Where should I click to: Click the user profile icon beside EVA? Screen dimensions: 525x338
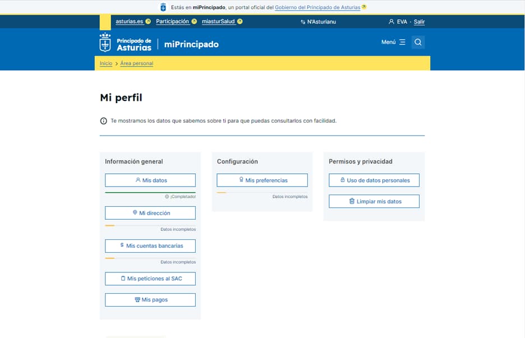coord(392,22)
